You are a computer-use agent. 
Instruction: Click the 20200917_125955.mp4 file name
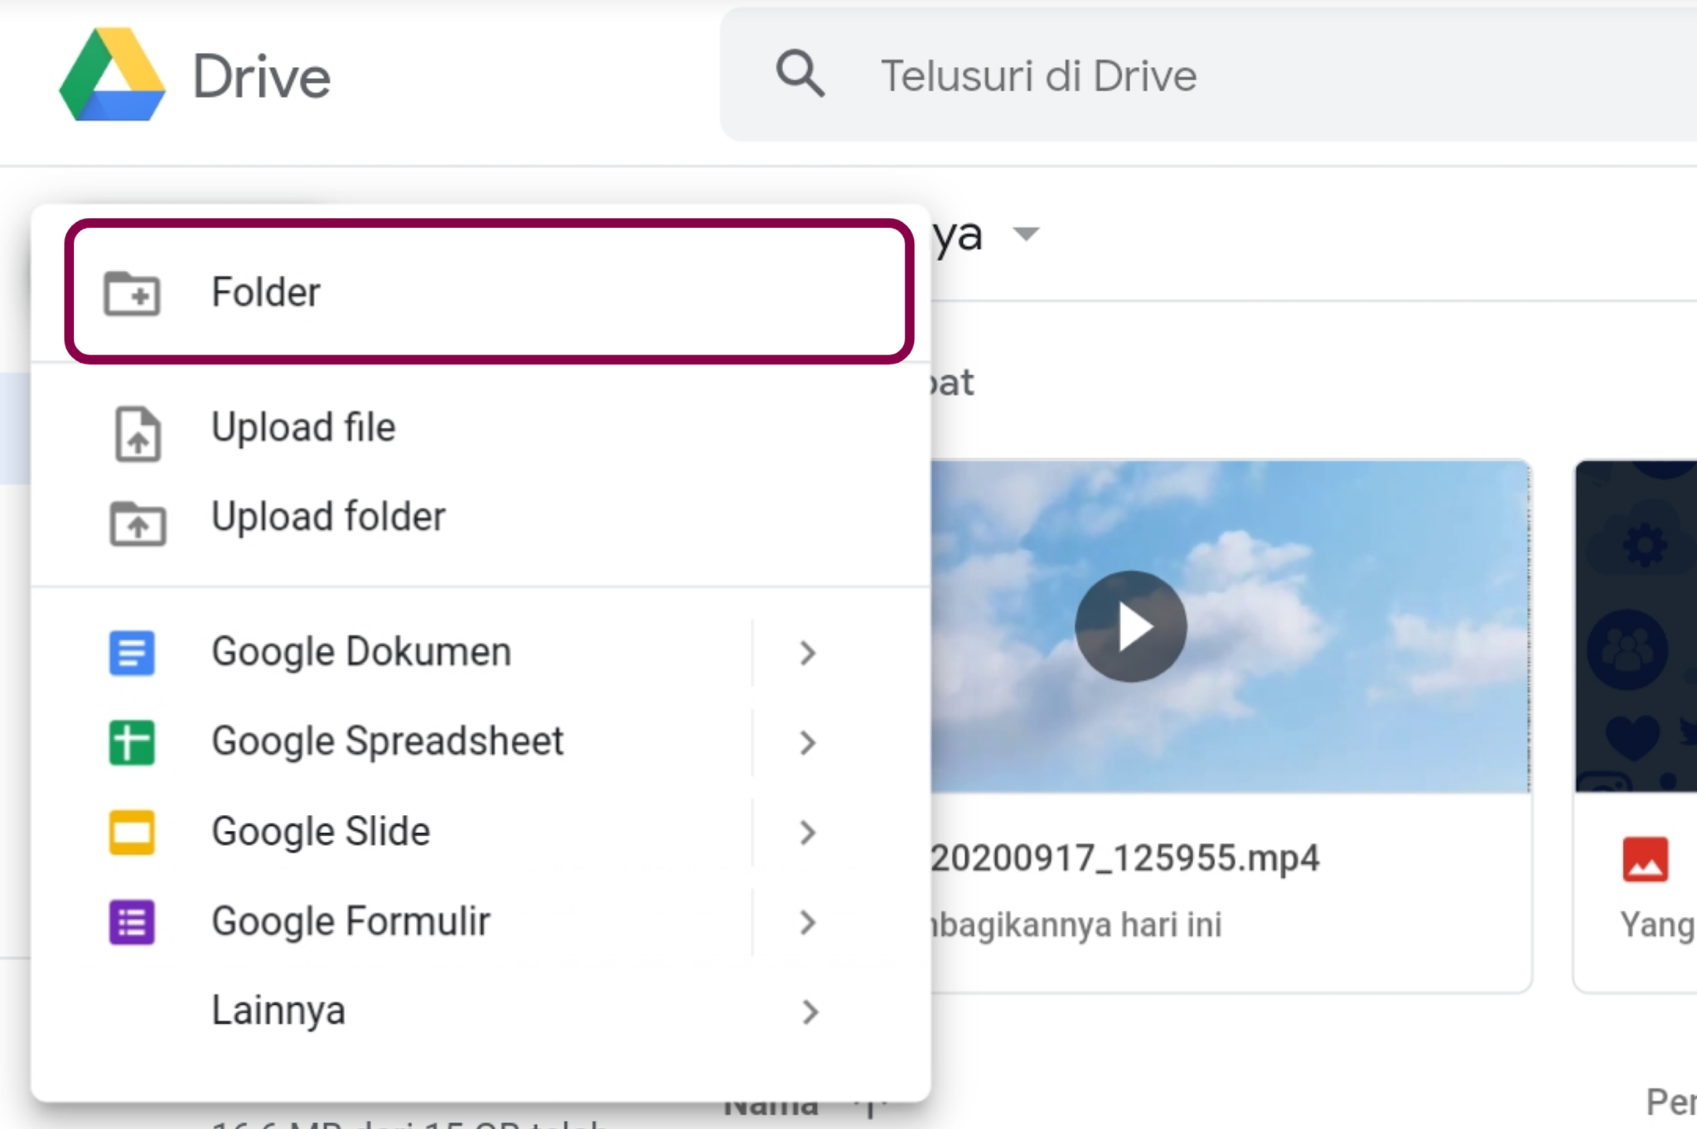point(1124,858)
